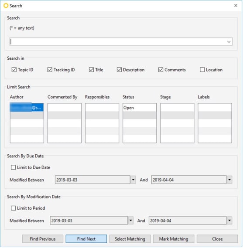Select the highlighted author in Author list
Viewport: 243px width, 248px height.
tap(27, 108)
